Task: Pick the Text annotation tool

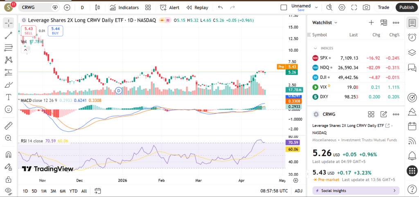Action: click(8, 97)
